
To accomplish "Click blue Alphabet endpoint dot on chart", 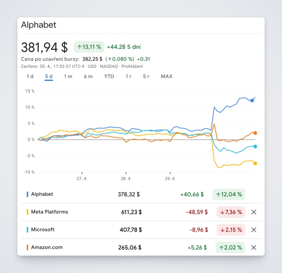I will point(252,101).
